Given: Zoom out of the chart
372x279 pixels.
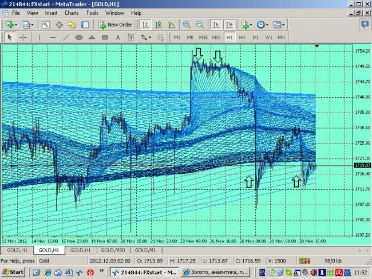Looking at the screenshot, I should [x=200, y=25].
